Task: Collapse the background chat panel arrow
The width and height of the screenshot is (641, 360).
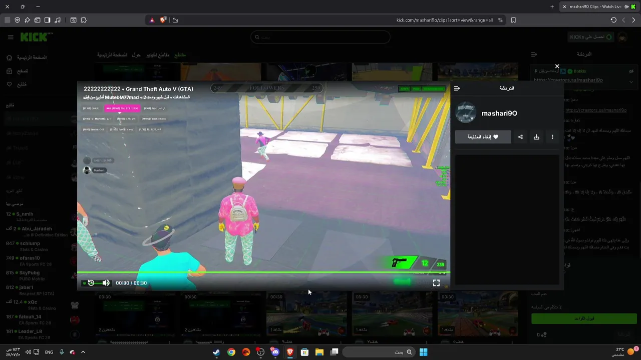Action: [534, 54]
